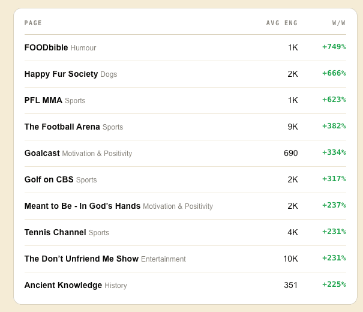Select the PFL MMA page name
This screenshot has width=363, height=312.
tap(43, 100)
